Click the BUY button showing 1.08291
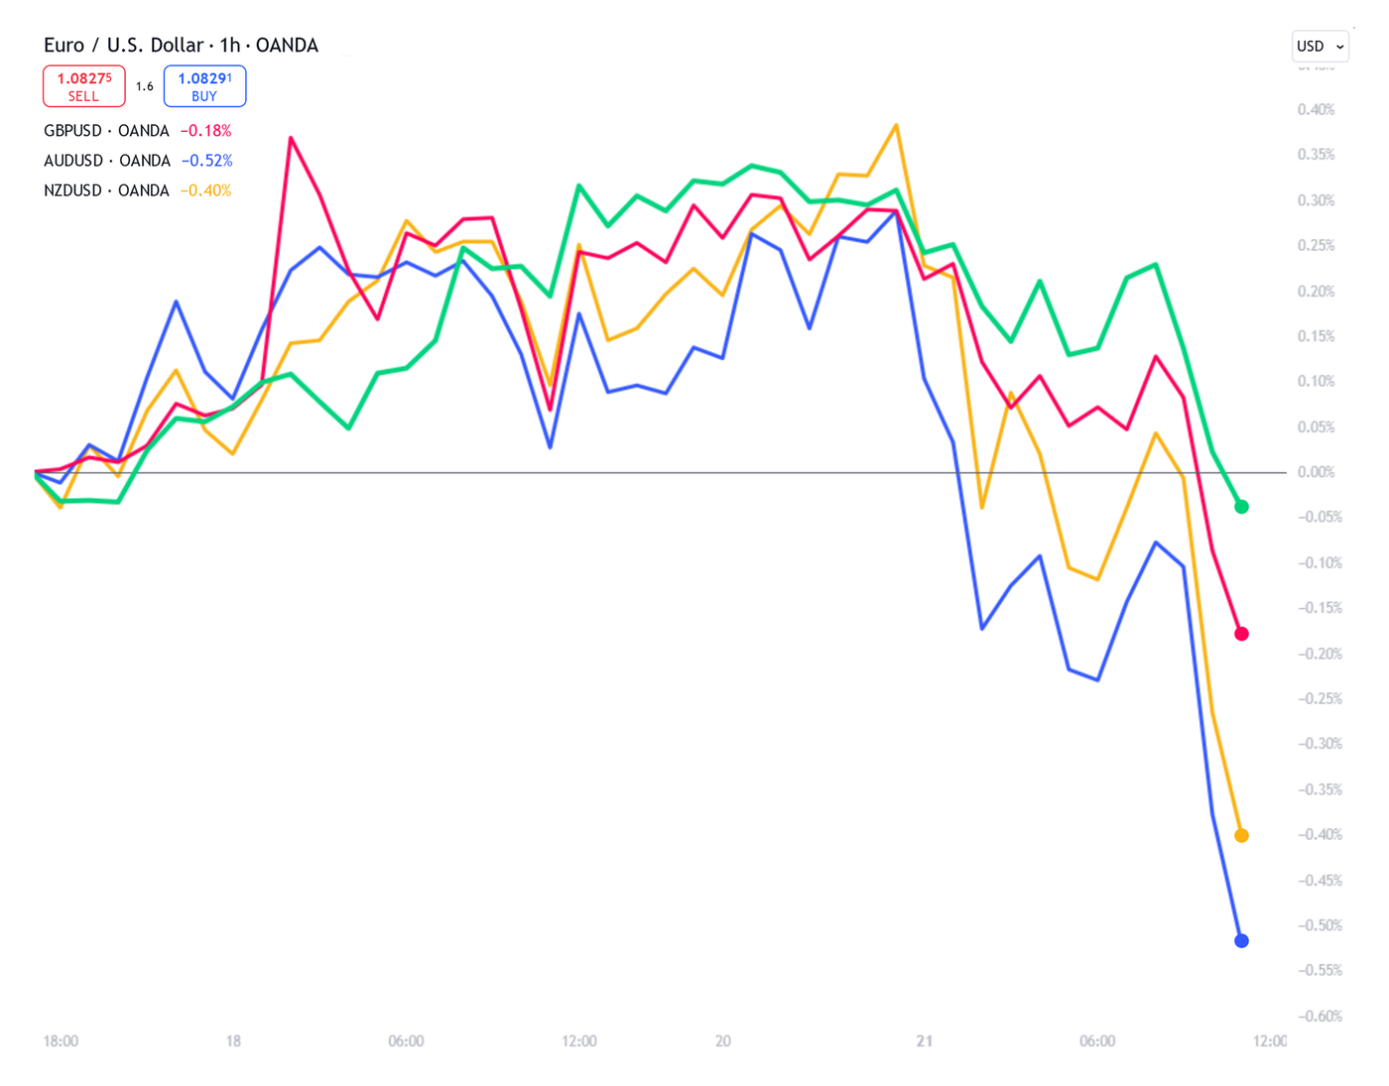The width and height of the screenshot is (1389, 1086). pyautogui.click(x=204, y=86)
